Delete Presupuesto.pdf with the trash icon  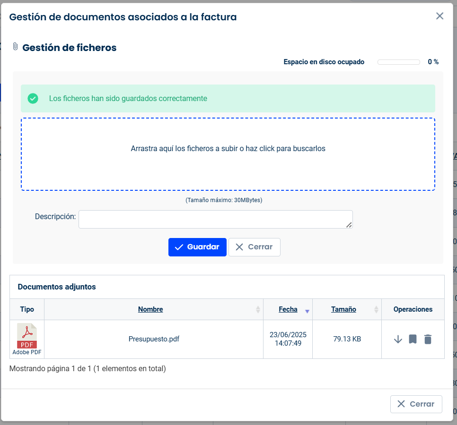tap(428, 339)
